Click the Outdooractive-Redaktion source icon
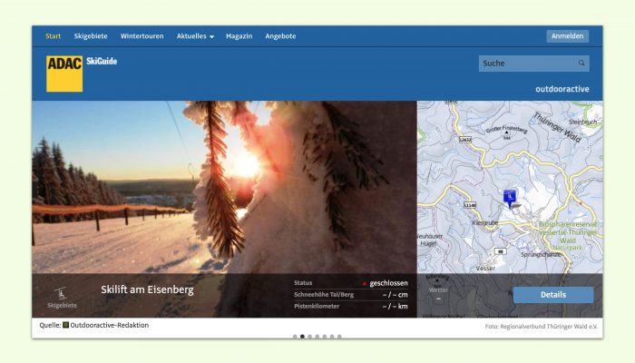The height and width of the screenshot is (363, 635). (65, 325)
